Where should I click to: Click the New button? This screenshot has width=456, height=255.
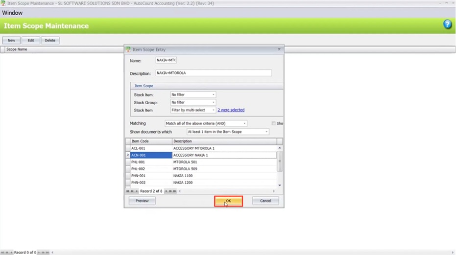[11, 41]
